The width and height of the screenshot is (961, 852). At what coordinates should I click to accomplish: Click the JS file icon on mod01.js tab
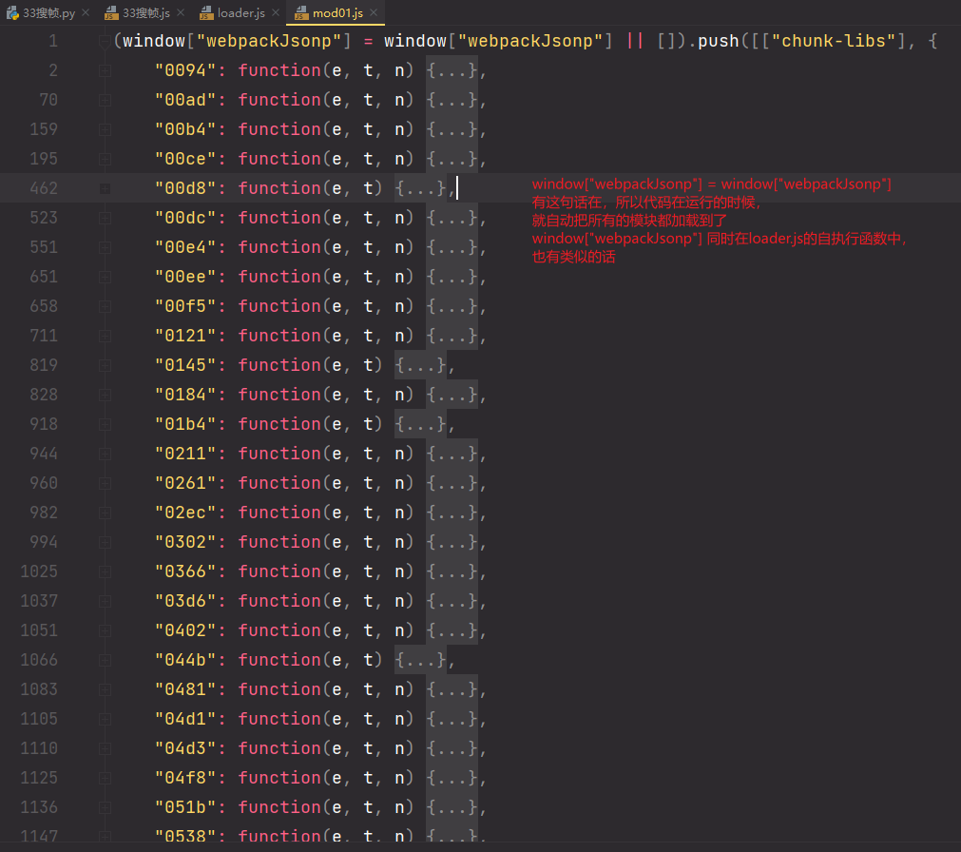pyautogui.click(x=301, y=13)
